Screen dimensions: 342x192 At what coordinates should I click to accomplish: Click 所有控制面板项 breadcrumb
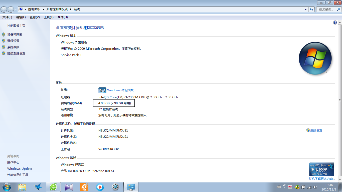click(x=57, y=9)
